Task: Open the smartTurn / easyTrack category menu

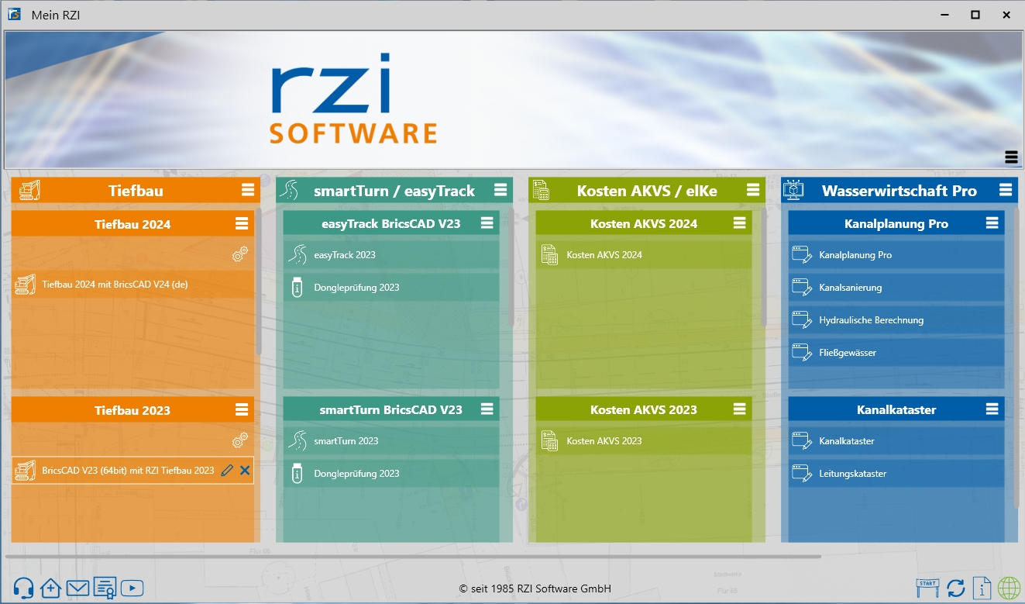Action: (500, 190)
